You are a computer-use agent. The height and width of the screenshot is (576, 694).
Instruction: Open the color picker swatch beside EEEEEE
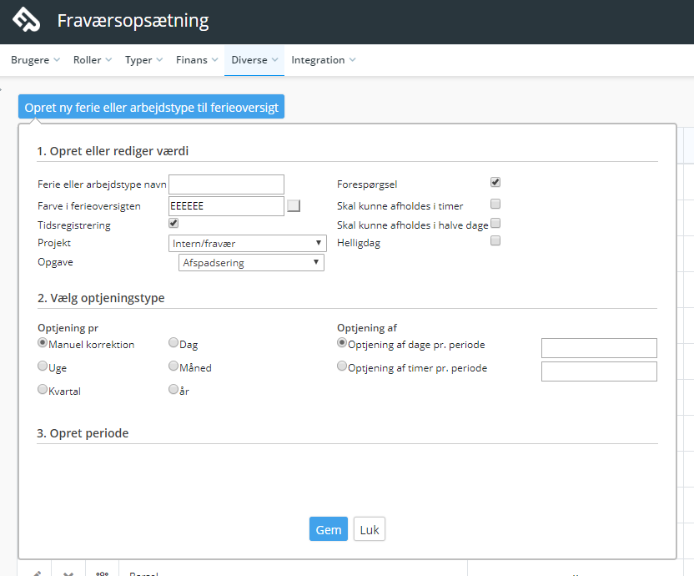coord(294,205)
